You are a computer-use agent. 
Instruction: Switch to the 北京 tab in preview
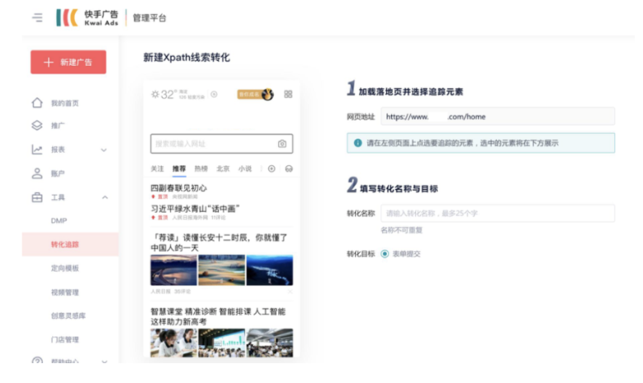(223, 168)
